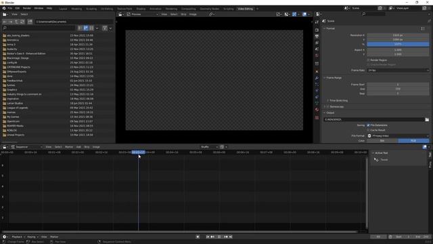The width and height of the screenshot is (433, 244).
Task: Open the Render properties tab icon
Action: [317, 30]
